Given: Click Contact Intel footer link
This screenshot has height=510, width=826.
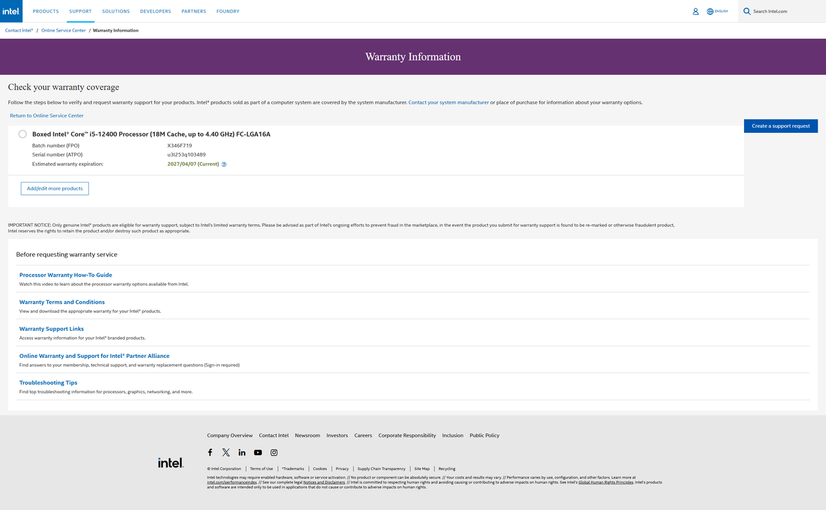Looking at the screenshot, I should 274,435.
